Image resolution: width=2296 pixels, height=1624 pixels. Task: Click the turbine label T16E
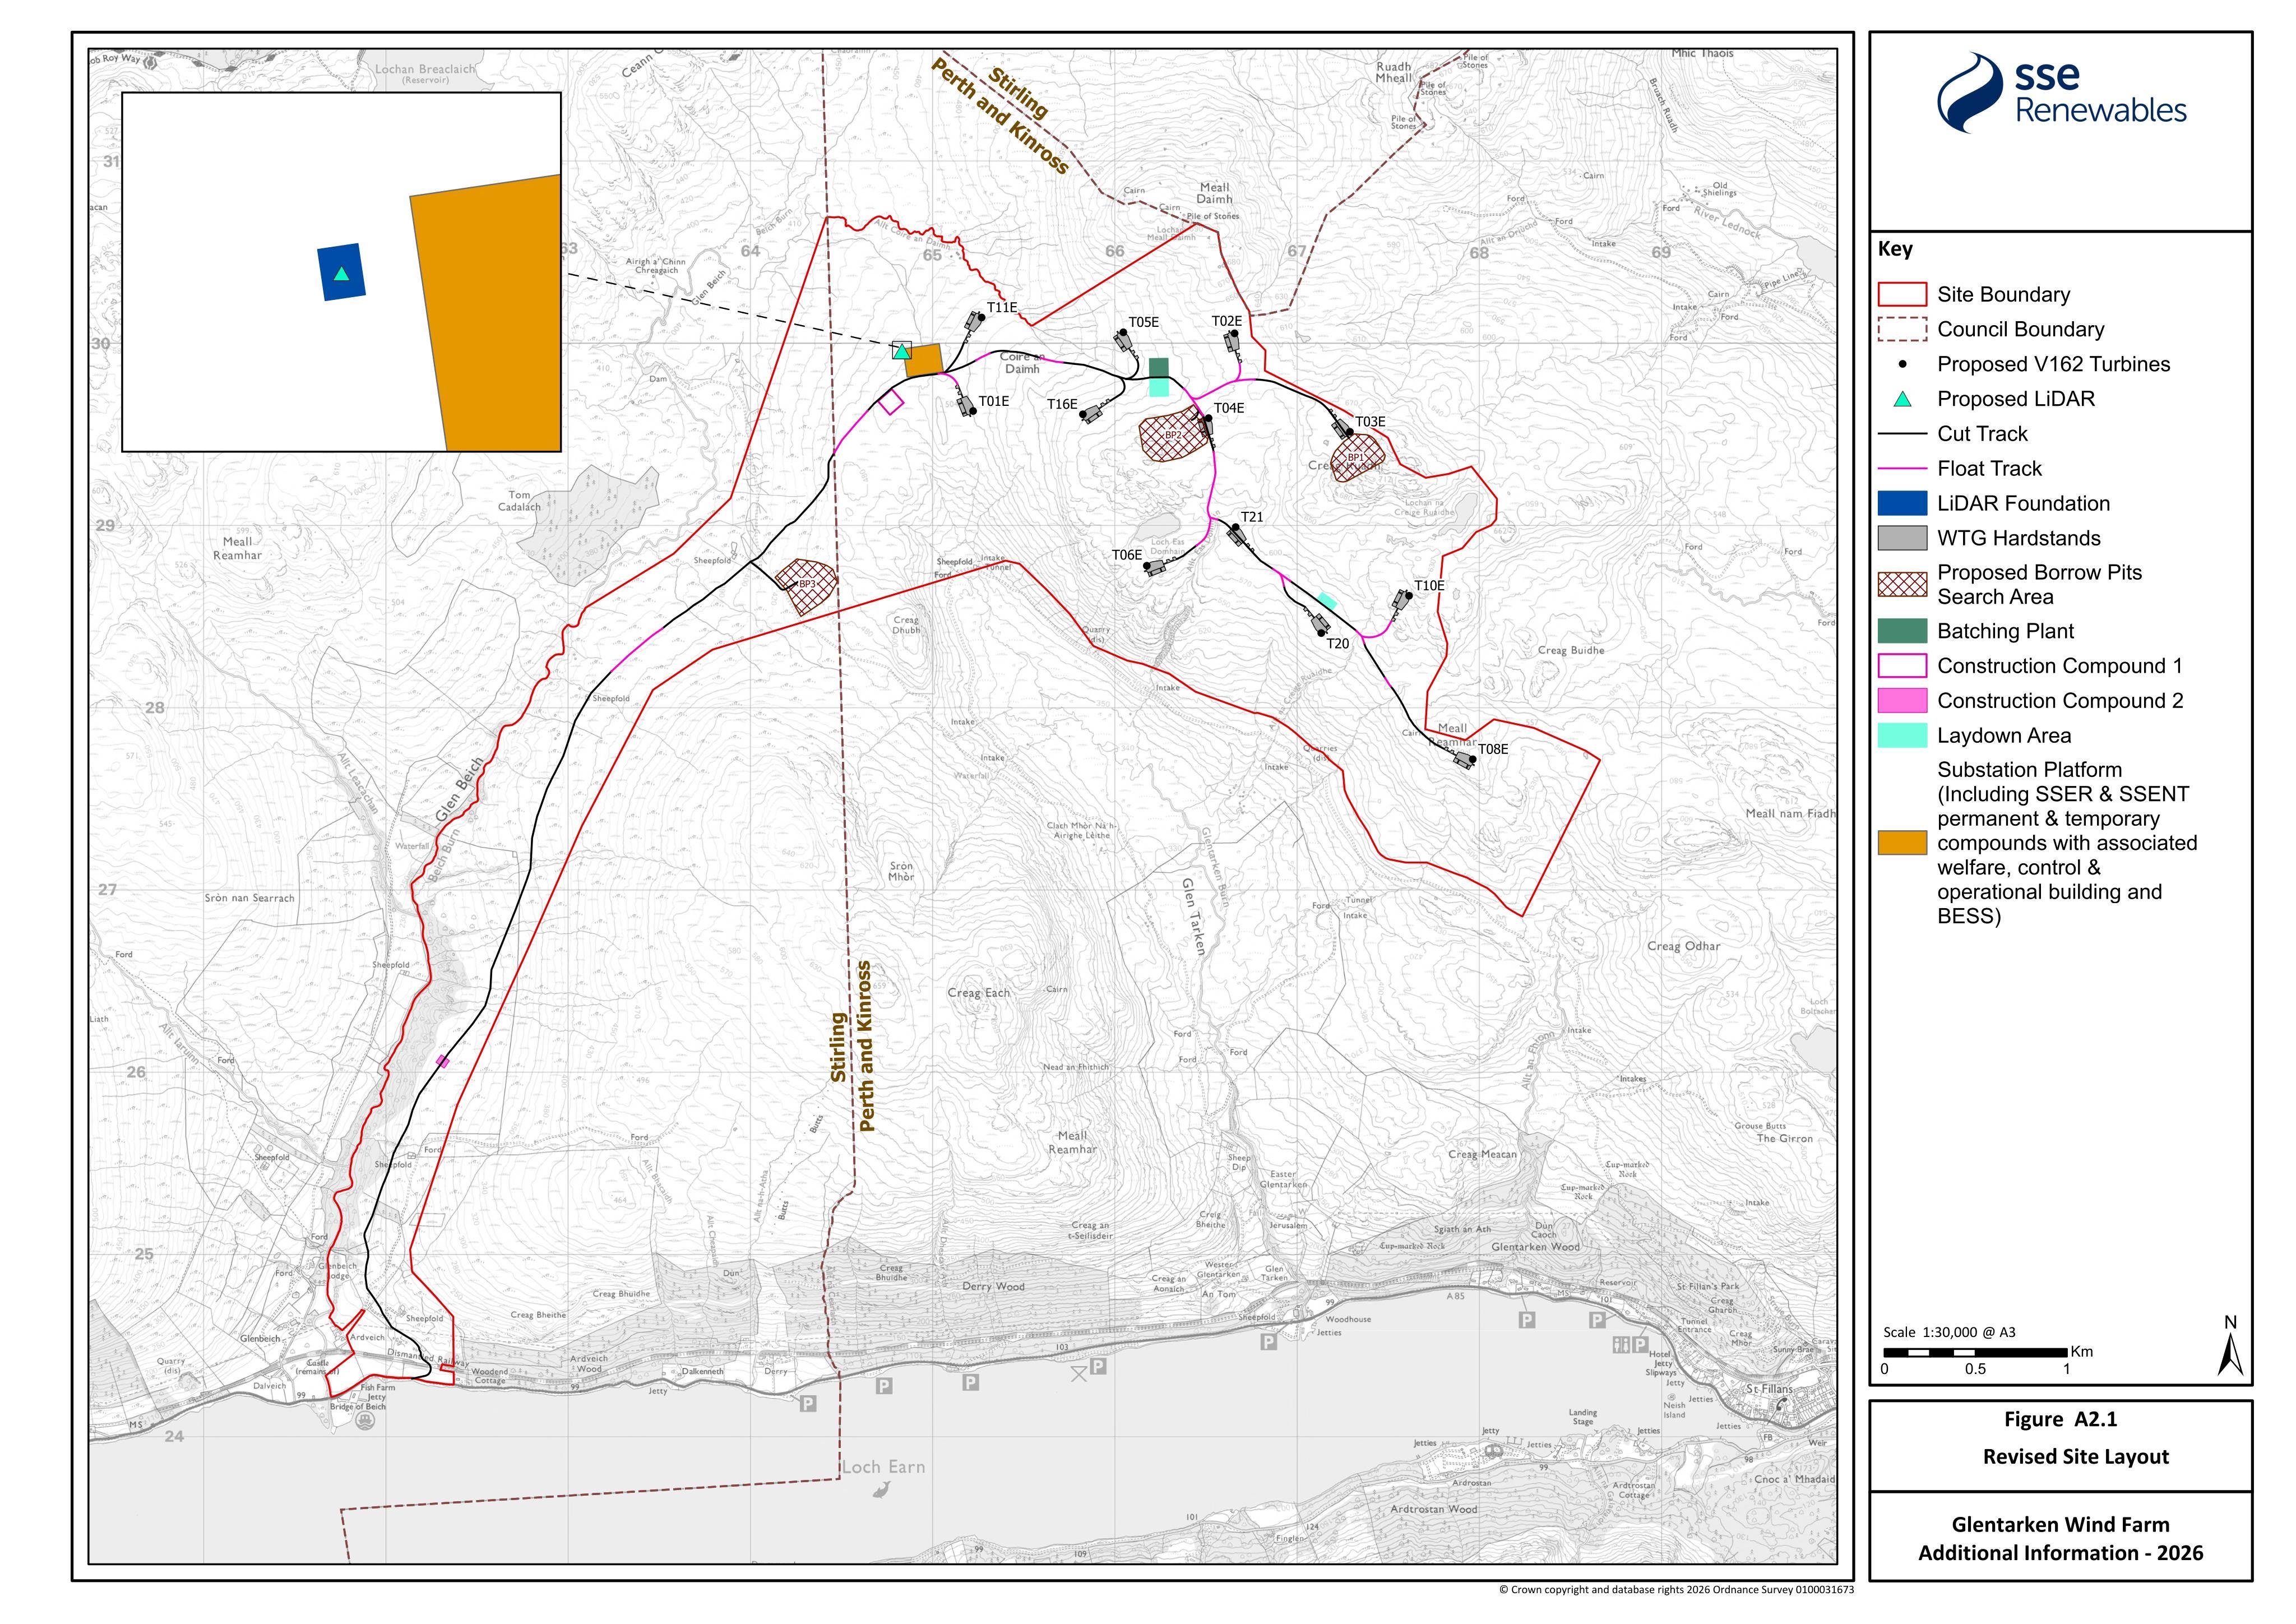pyautogui.click(x=1062, y=404)
